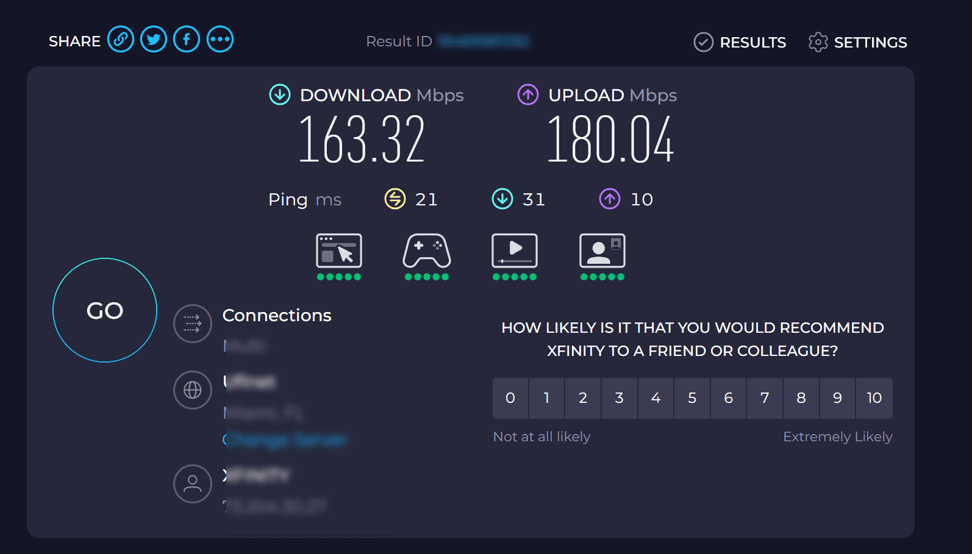Choose rating 5 for Xfinity
The image size is (972, 554).
(x=692, y=398)
